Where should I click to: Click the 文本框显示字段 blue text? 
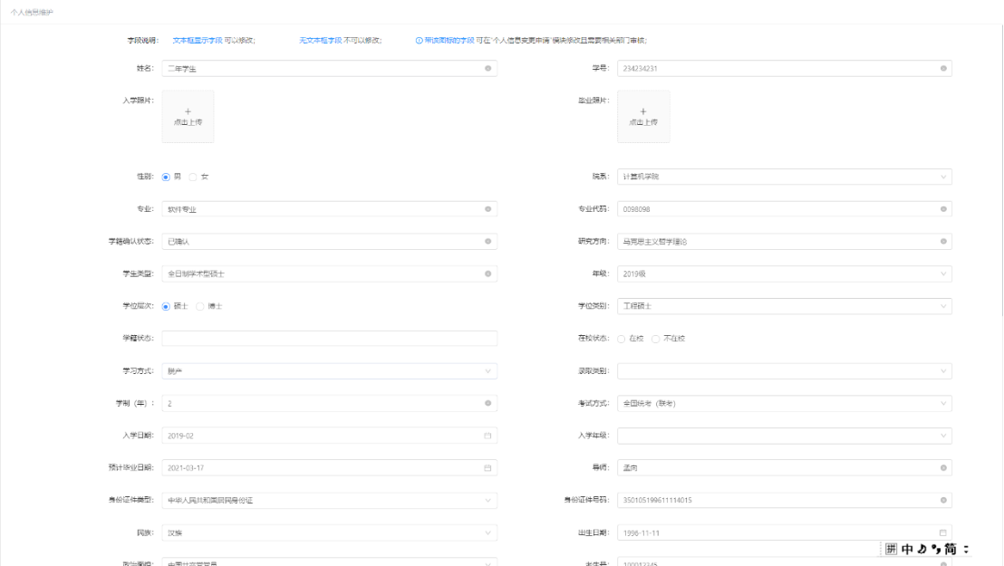click(x=198, y=41)
